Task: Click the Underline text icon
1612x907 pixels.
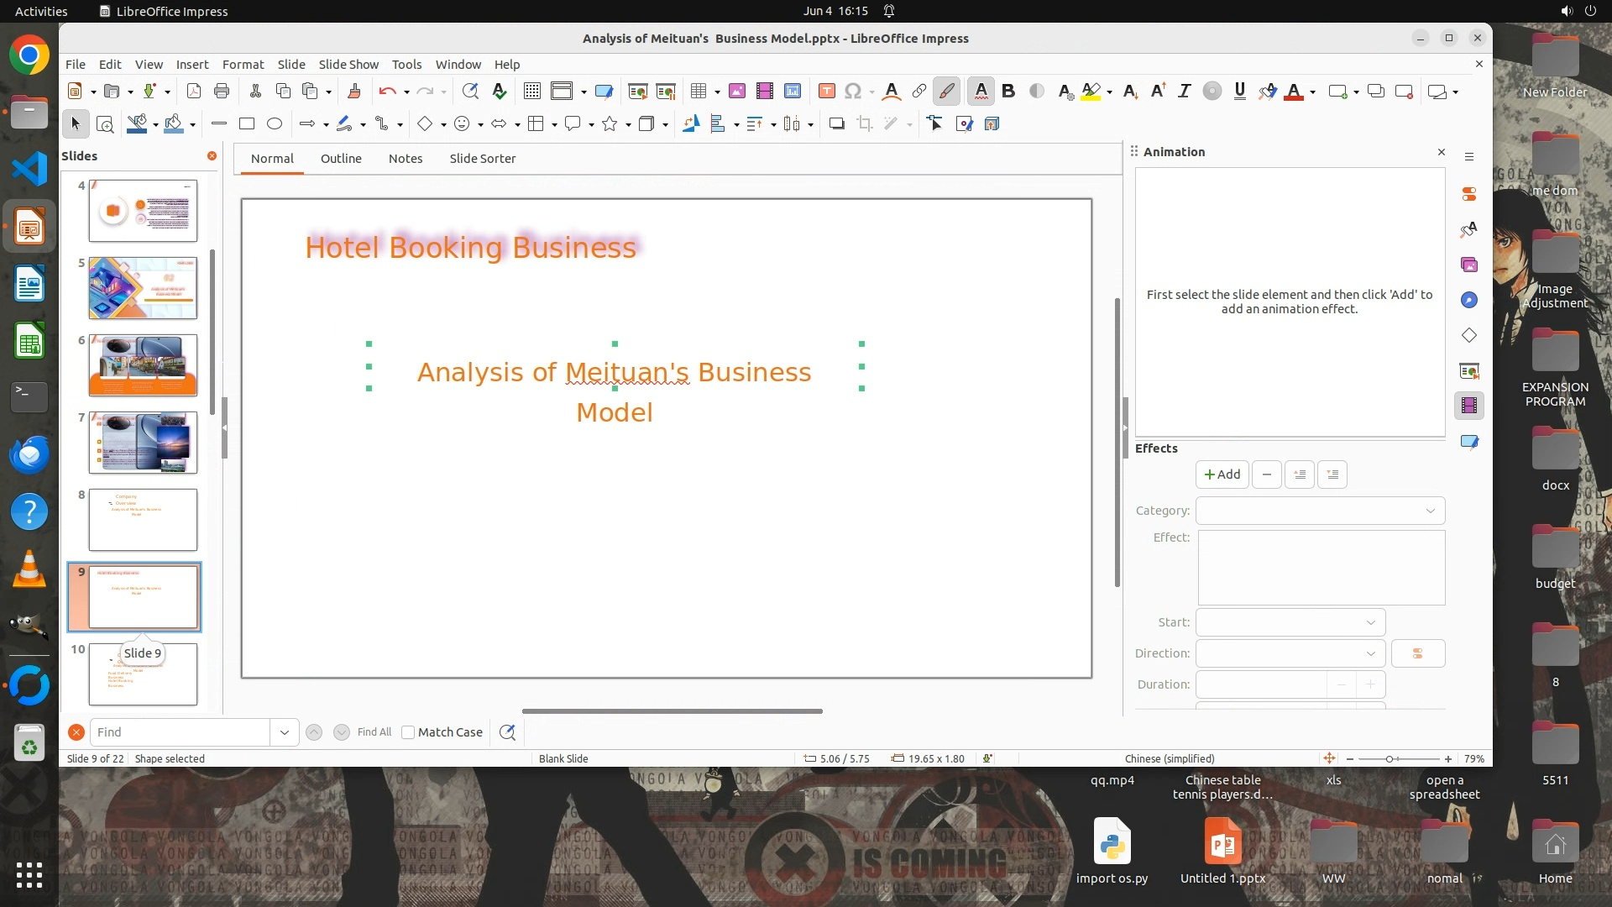Action: point(1239,92)
